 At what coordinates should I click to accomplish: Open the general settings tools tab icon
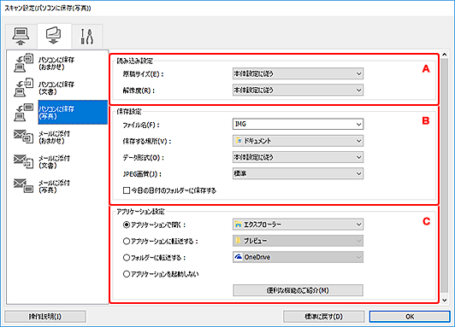pyautogui.click(x=86, y=37)
